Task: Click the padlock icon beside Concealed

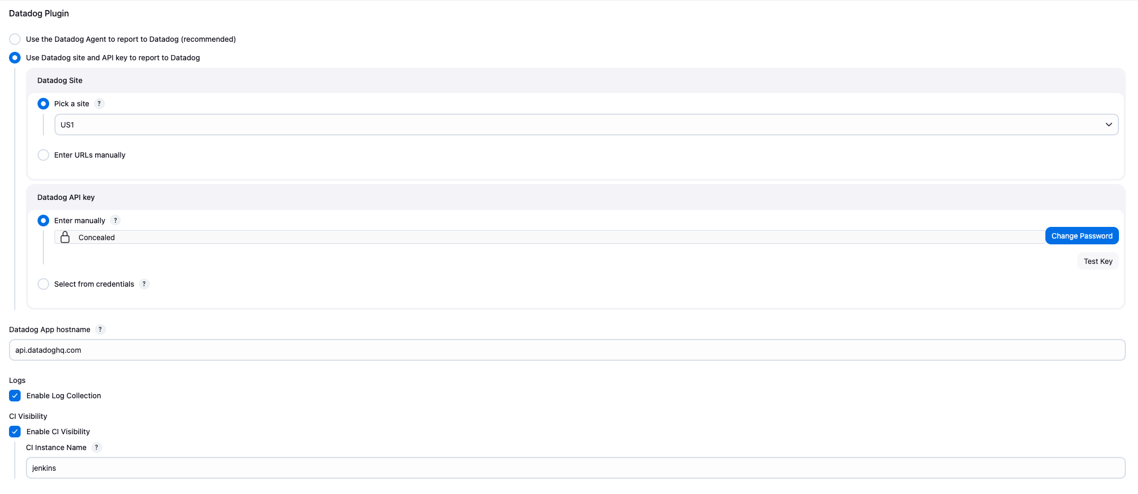Action: [65, 237]
